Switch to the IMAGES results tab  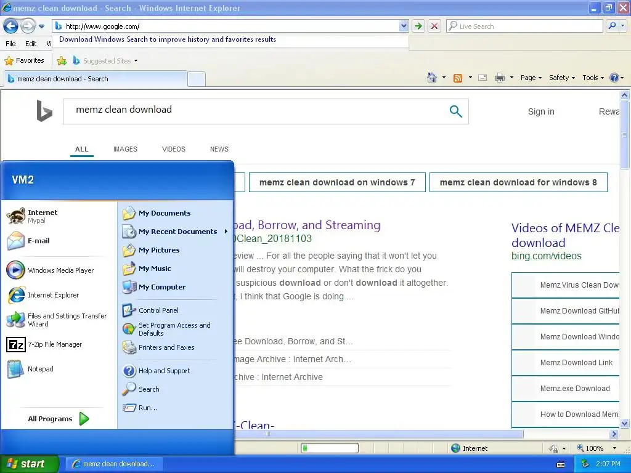point(125,149)
